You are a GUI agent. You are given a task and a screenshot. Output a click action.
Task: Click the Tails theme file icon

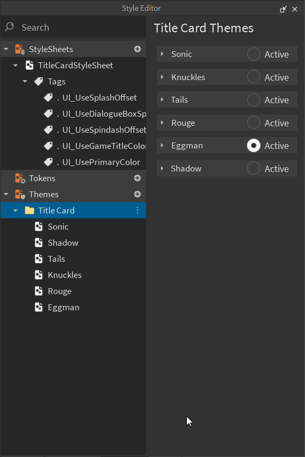tap(39, 259)
